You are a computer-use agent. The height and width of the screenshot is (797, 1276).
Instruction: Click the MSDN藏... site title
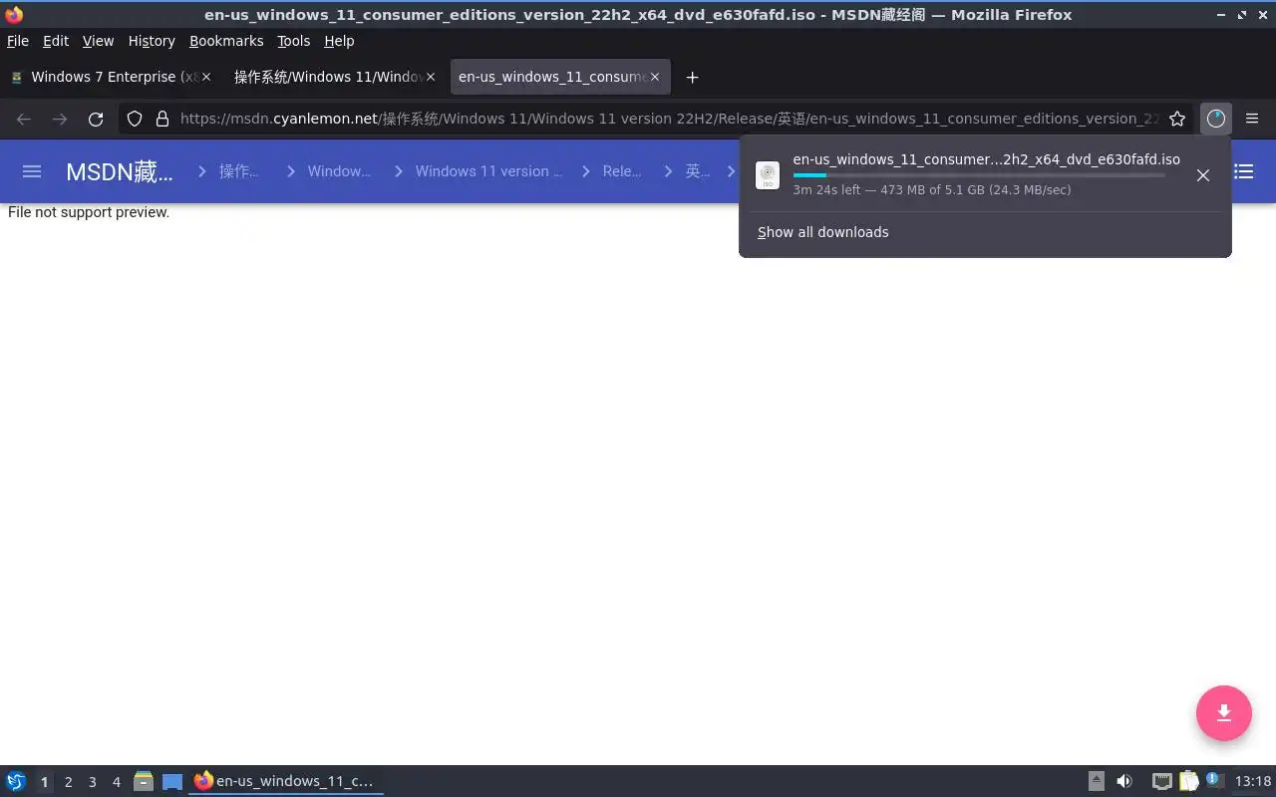click(x=120, y=171)
